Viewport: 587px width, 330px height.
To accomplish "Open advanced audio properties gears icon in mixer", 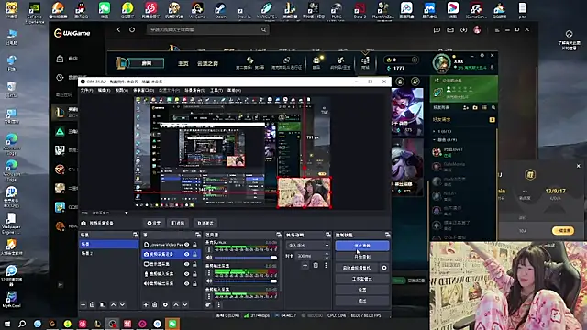I will click(208, 304).
